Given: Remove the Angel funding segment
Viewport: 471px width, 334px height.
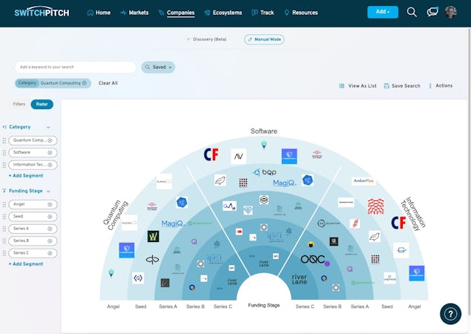Looking at the screenshot, I should coord(50,204).
